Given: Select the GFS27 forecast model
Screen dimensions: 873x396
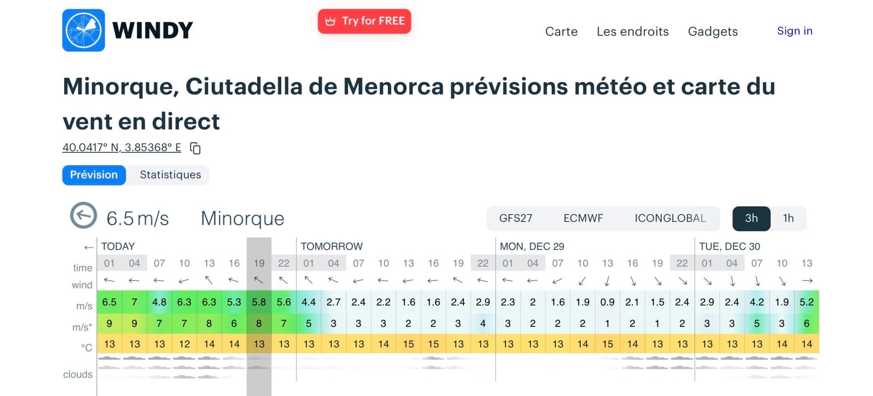Looking at the screenshot, I should coord(515,218).
